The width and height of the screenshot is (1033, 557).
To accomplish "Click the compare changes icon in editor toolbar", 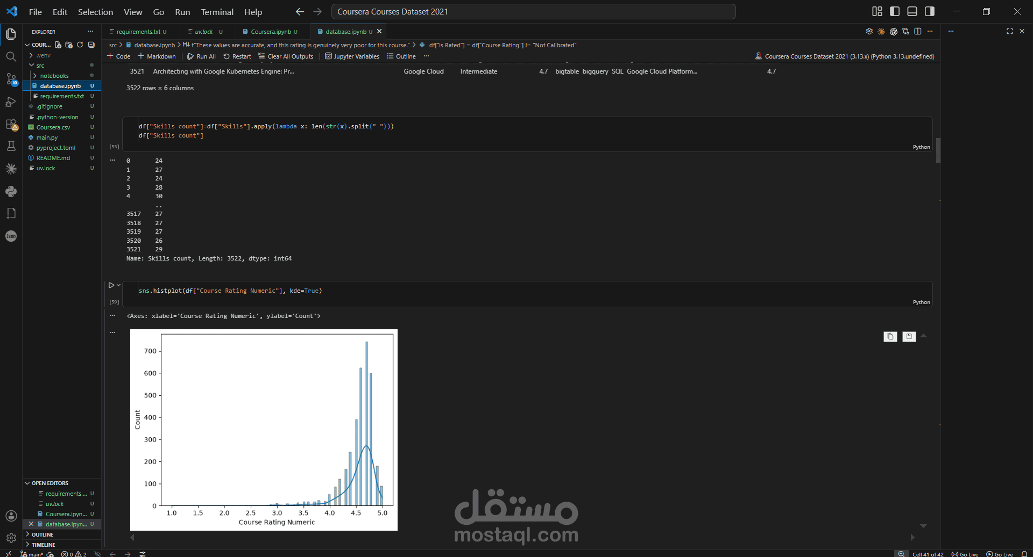I will [x=905, y=32].
